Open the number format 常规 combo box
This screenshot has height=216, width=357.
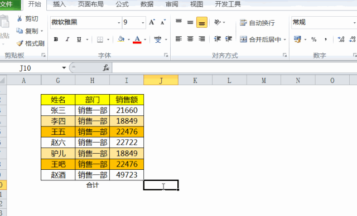[324, 22]
